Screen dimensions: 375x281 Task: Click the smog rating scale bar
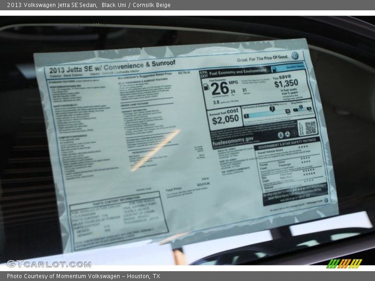302,110
